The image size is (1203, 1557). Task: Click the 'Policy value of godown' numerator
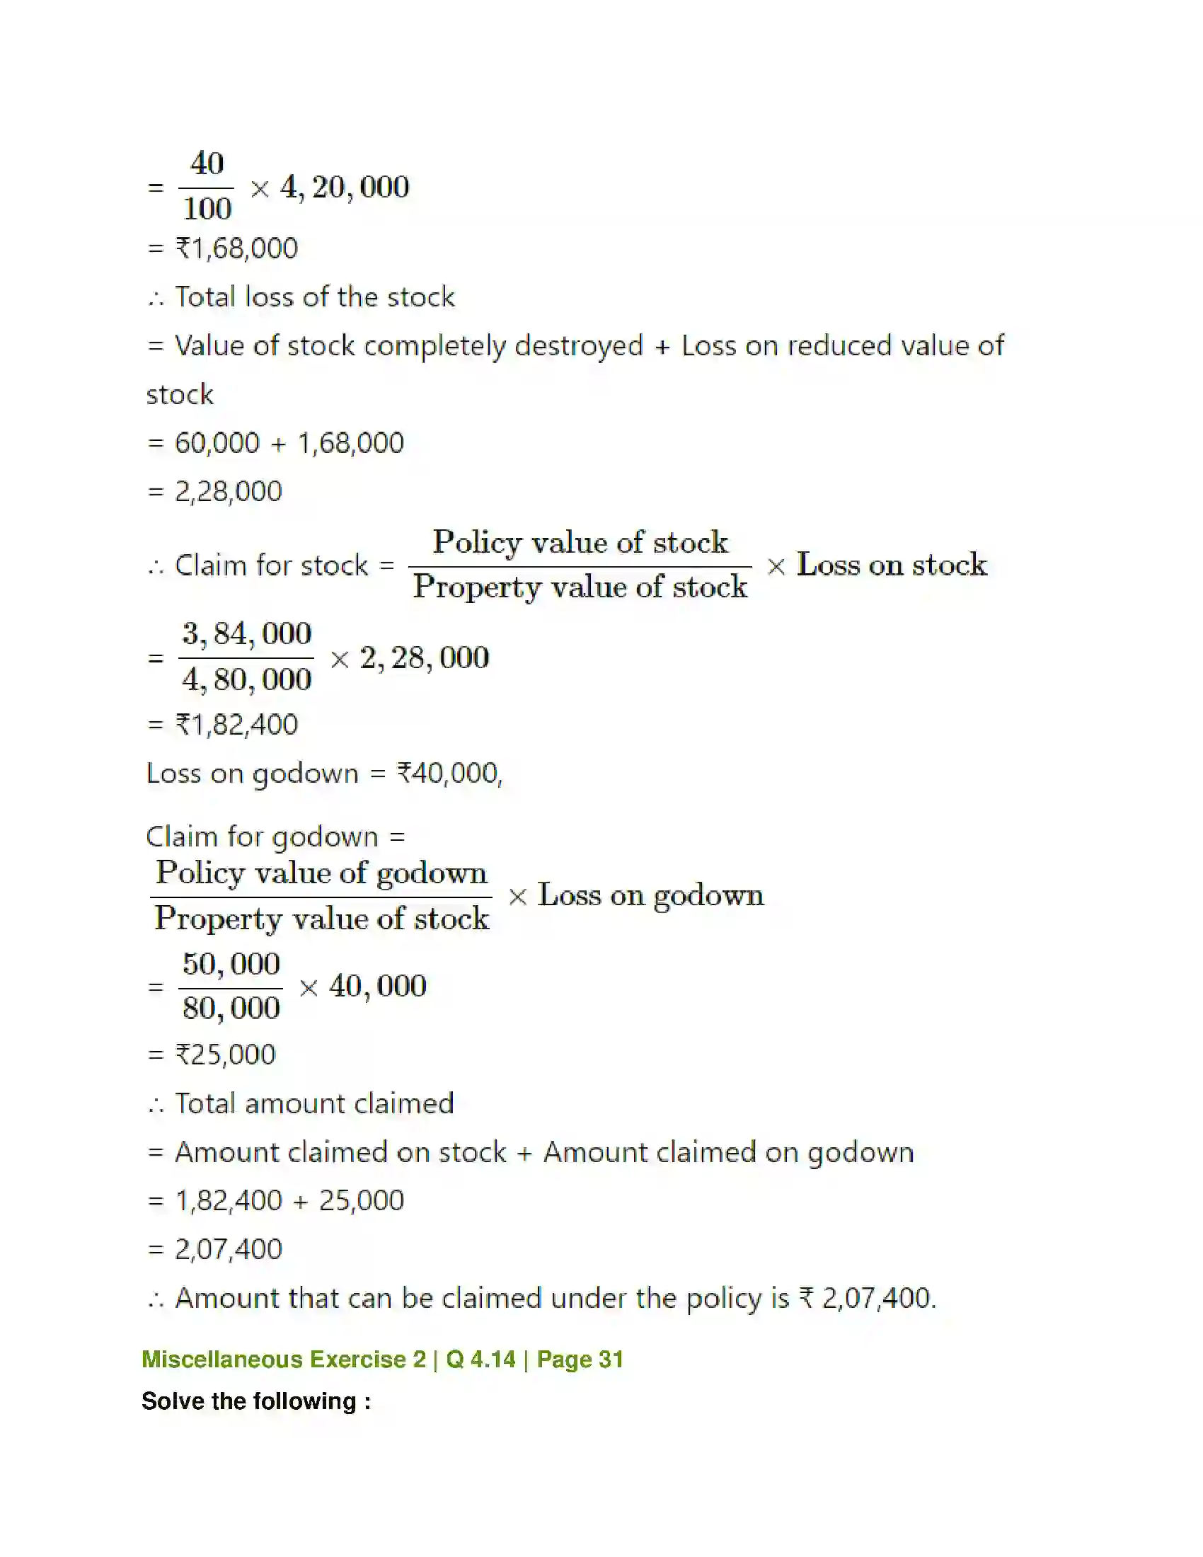321,873
